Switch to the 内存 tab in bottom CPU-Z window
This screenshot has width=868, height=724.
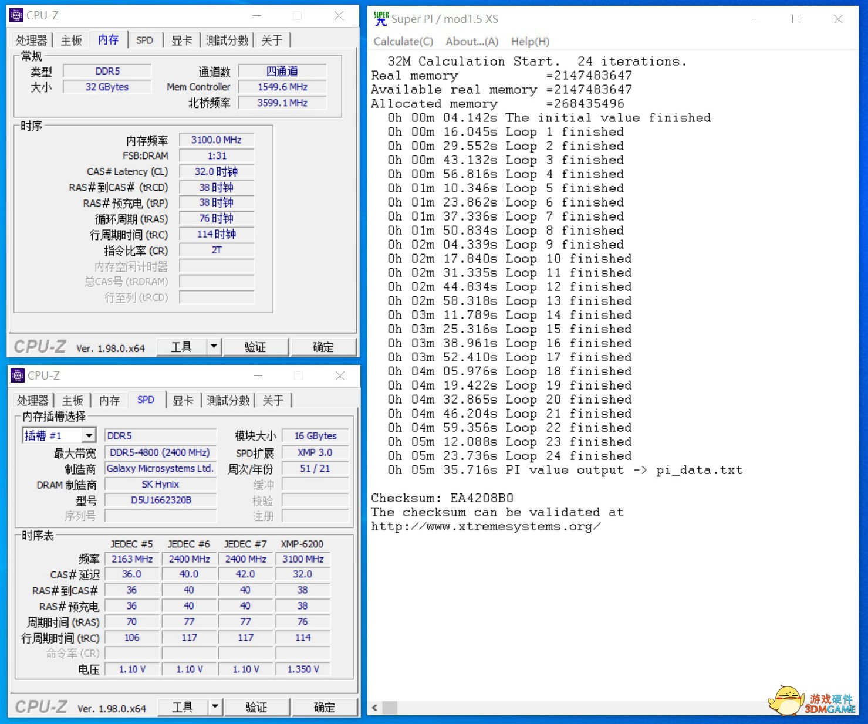[109, 400]
